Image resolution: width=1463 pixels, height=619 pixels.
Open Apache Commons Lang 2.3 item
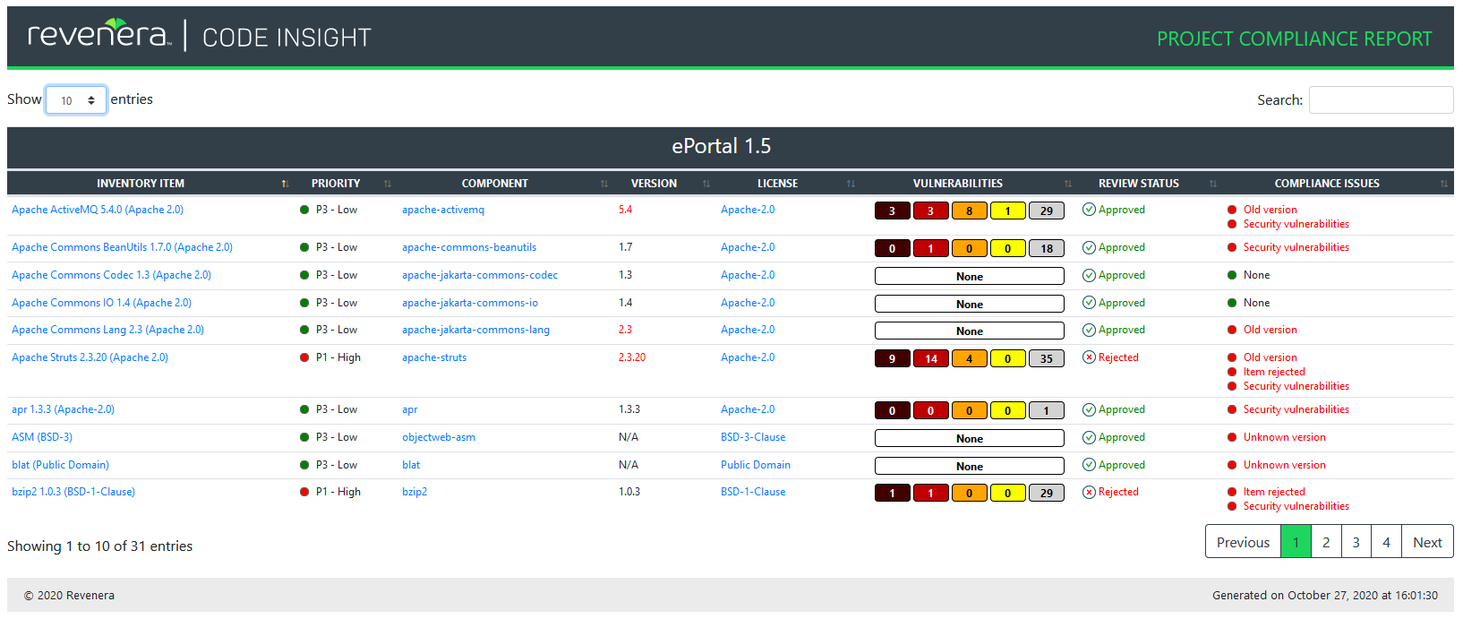click(x=107, y=330)
